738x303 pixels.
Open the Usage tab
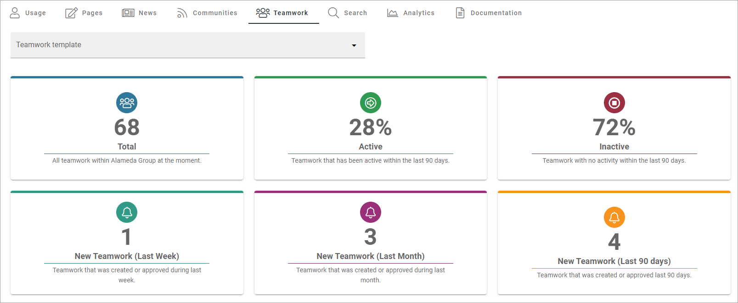coord(28,13)
